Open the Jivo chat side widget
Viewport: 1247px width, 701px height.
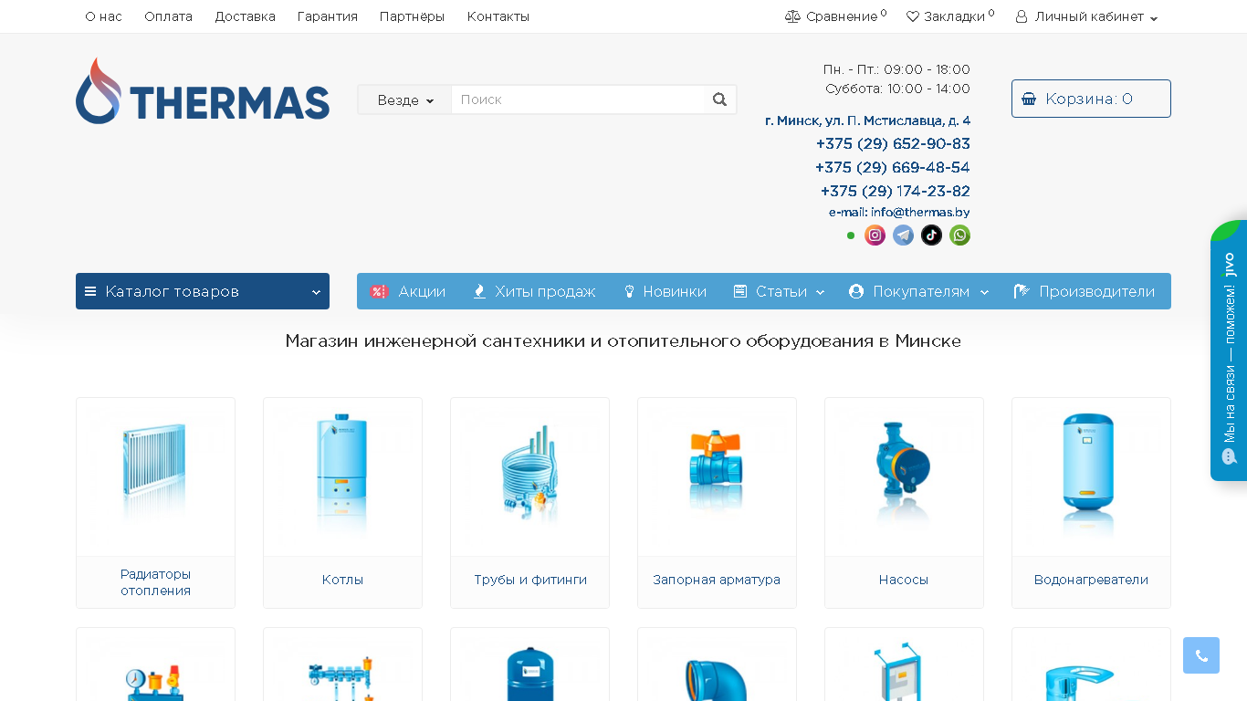[1229, 350]
